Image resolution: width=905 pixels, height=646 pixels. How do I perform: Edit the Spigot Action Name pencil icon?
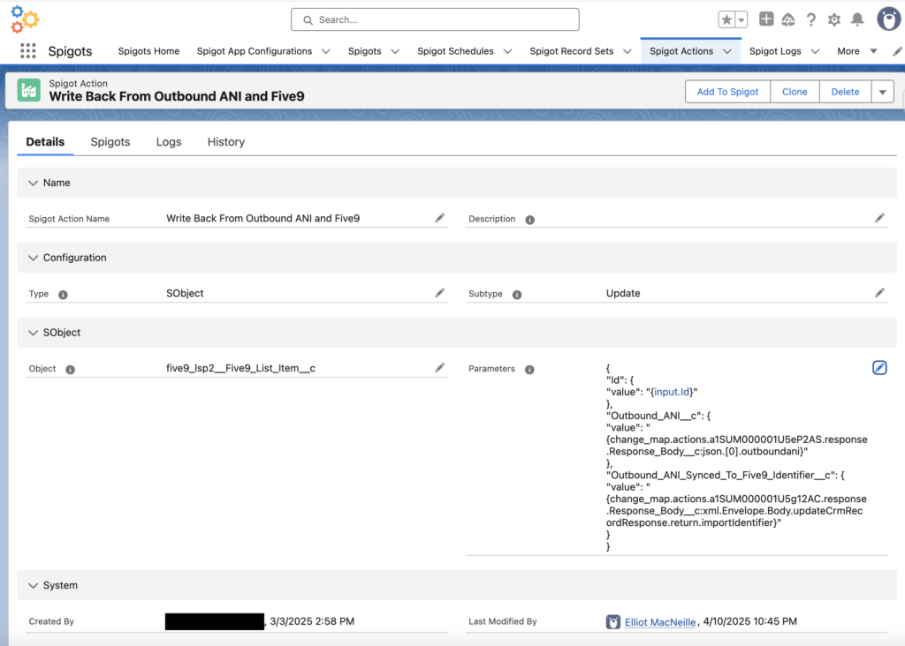(x=440, y=218)
